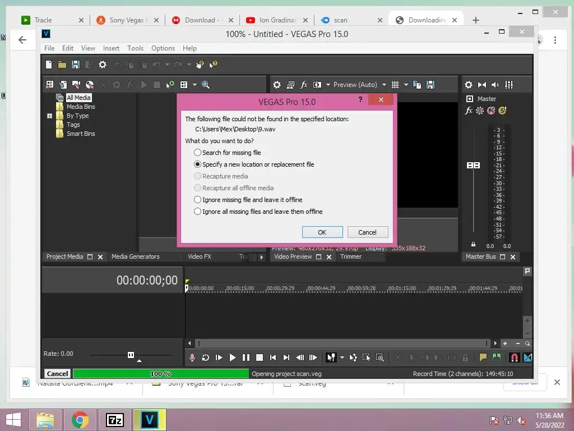Select 'Ignore all missing files and leave them offline'

(x=258, y=212)
